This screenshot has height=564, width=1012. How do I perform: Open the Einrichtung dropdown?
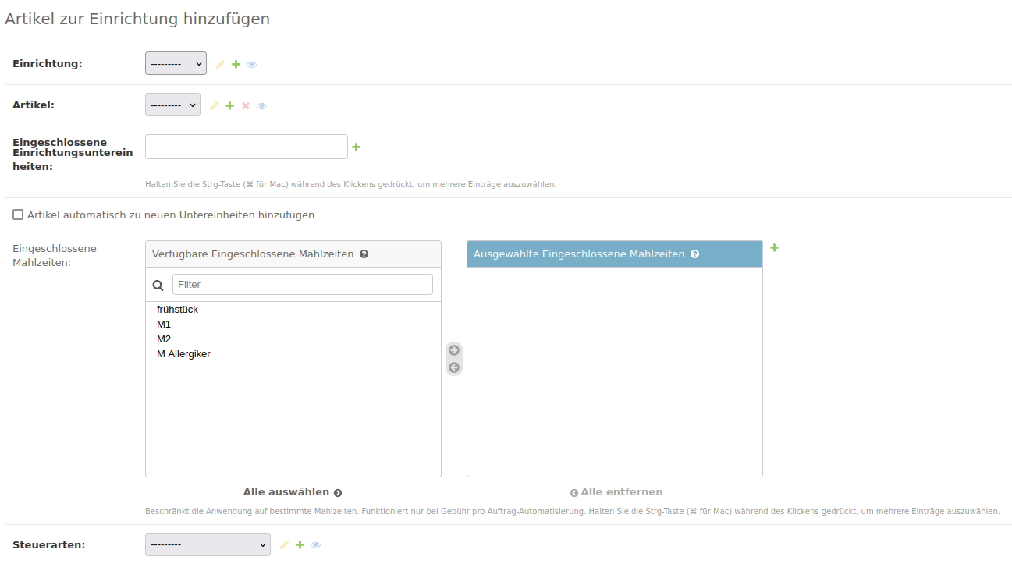(x=176, y=64)
